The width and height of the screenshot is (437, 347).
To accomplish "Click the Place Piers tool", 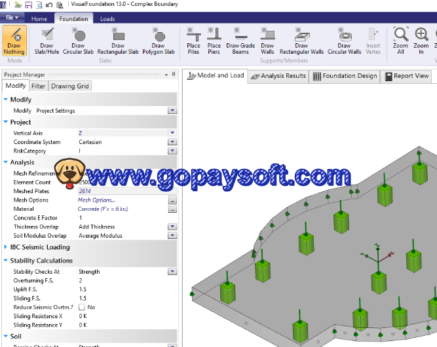I will click(x=214, y=41).
